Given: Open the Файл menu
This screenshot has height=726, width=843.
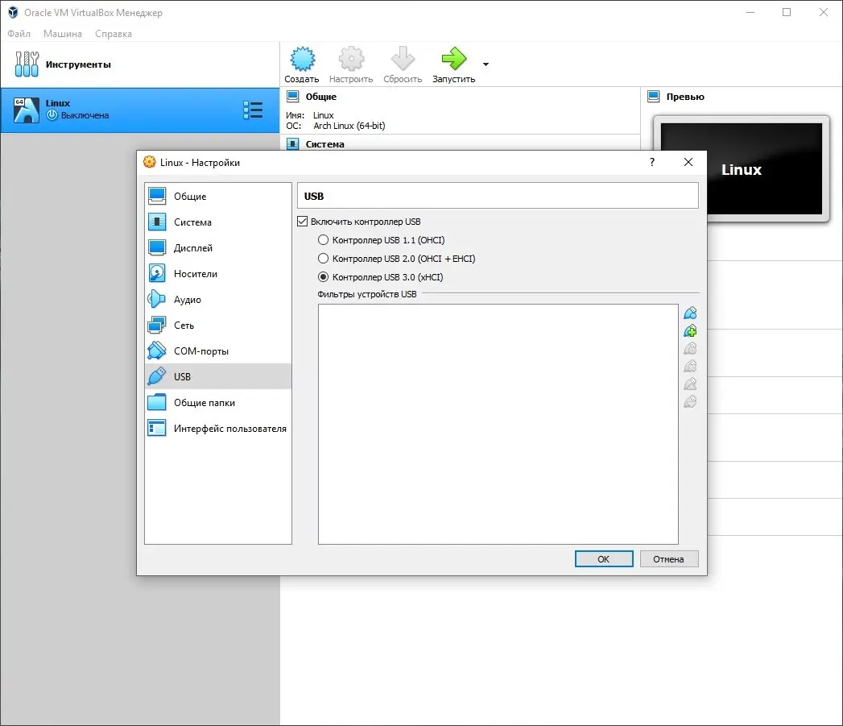Looking at the screenshot, I should pyautogui.click(x=19, y=33).
